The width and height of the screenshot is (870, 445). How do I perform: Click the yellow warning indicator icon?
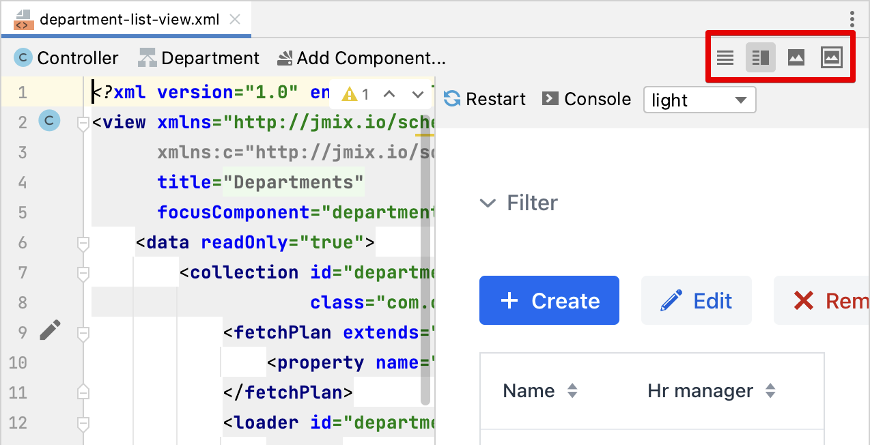coord(350,94)
